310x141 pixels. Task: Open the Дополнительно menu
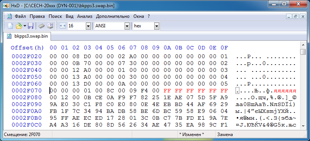113,16
